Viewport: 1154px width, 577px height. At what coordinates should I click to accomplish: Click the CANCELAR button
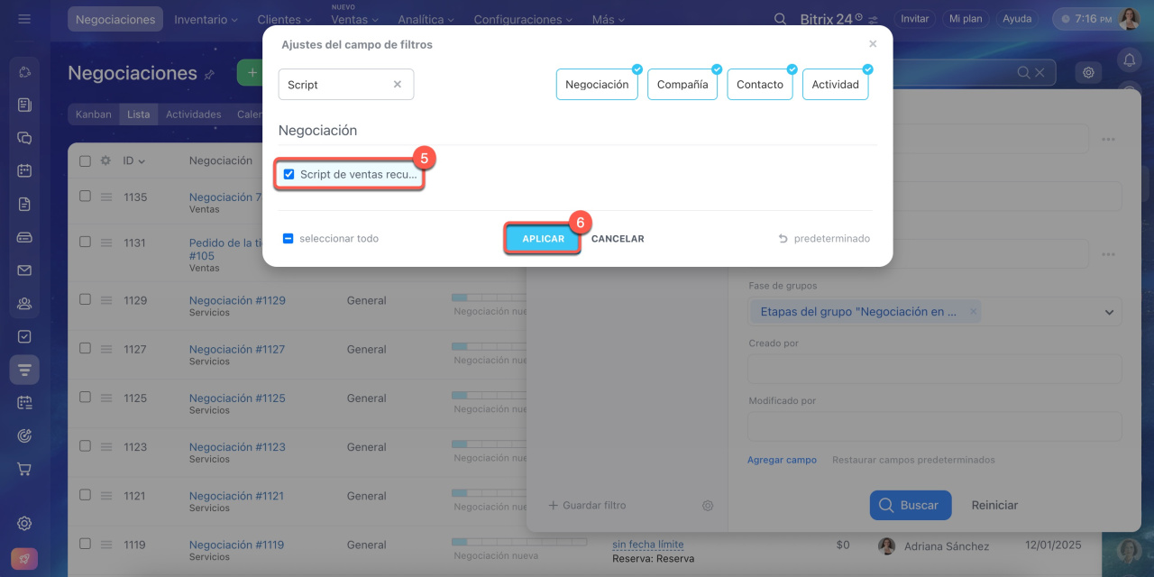[618, 239]
